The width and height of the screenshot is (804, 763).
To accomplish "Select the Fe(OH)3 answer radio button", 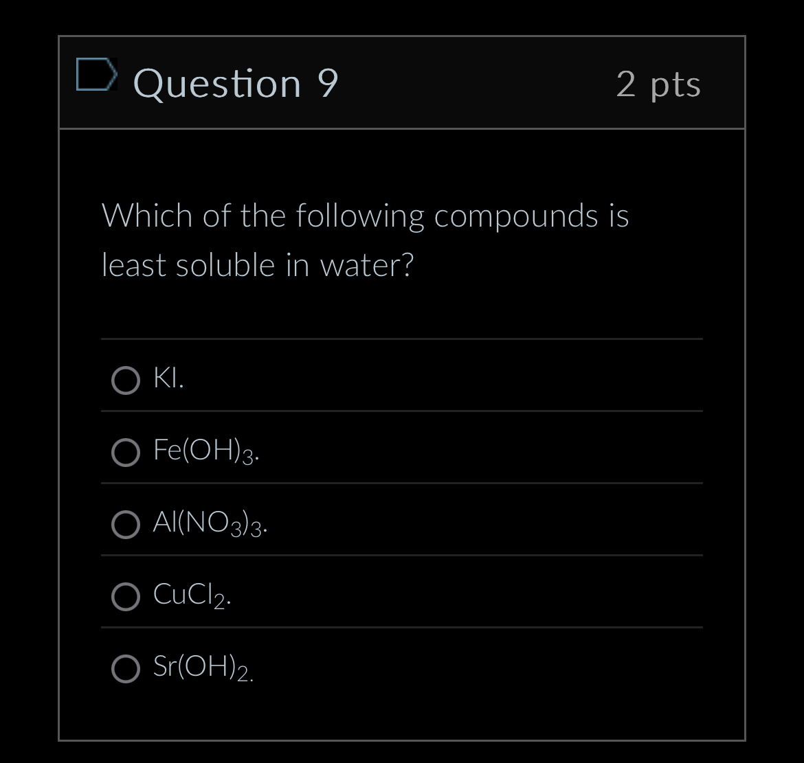I will click(125, 453).
